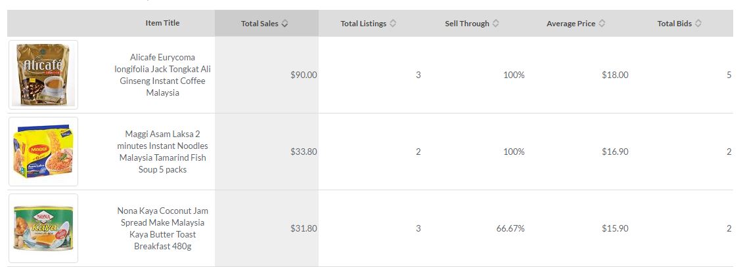The width and height of the screenshot is (747, 267).
Task: Click the Total Bids header label
Action: point(674,24)
